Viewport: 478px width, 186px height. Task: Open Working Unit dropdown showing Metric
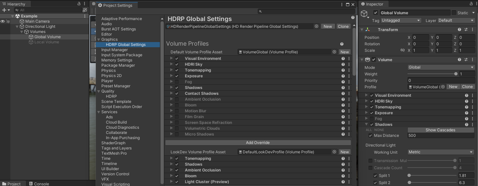tap(441, 152)
